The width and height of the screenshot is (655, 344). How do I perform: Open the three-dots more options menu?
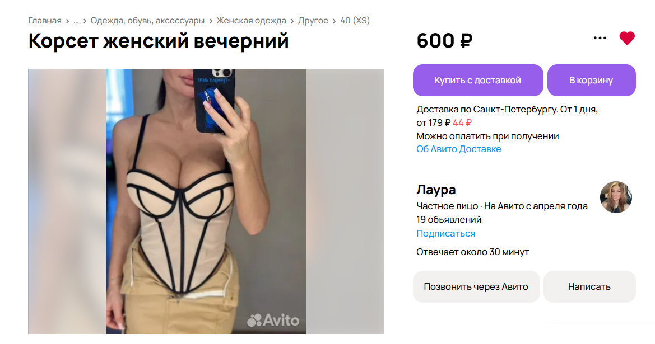tap(600, 38)
